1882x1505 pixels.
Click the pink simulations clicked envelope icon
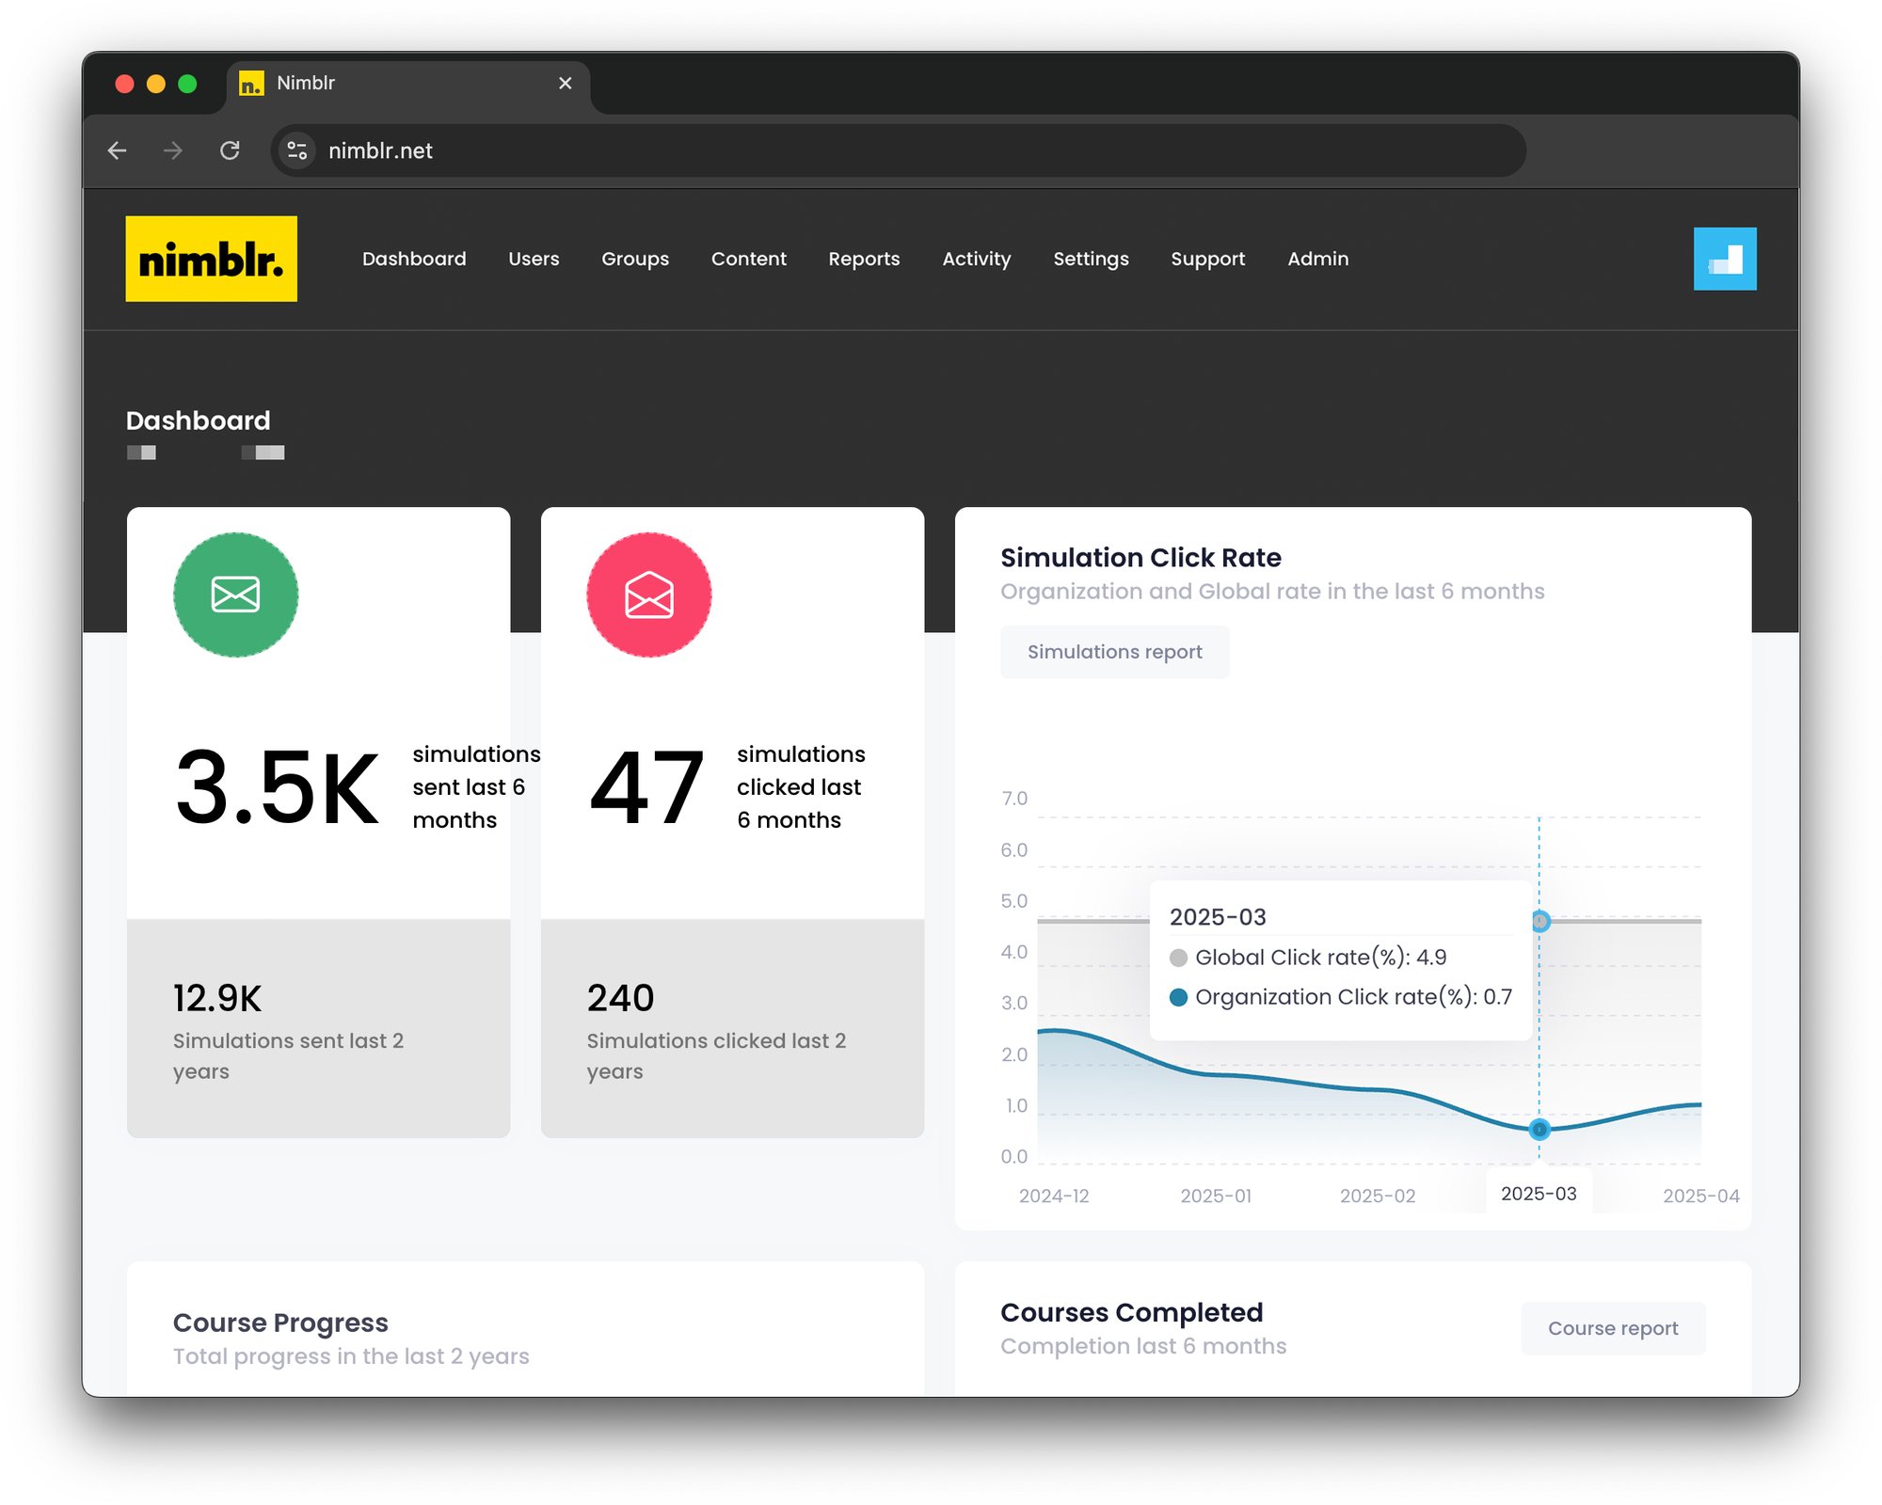pyautogui.click(x=648, y=594)
